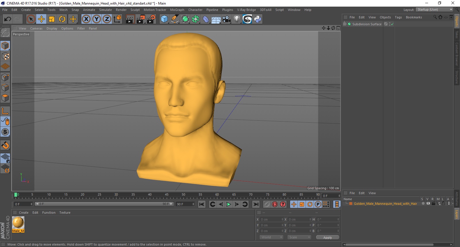Activate the Rotate tool
460x247 pixels.
point(62,19)
